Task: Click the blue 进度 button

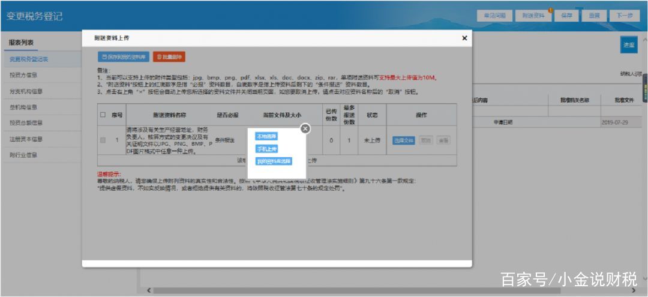Action: tap(629, 44)
